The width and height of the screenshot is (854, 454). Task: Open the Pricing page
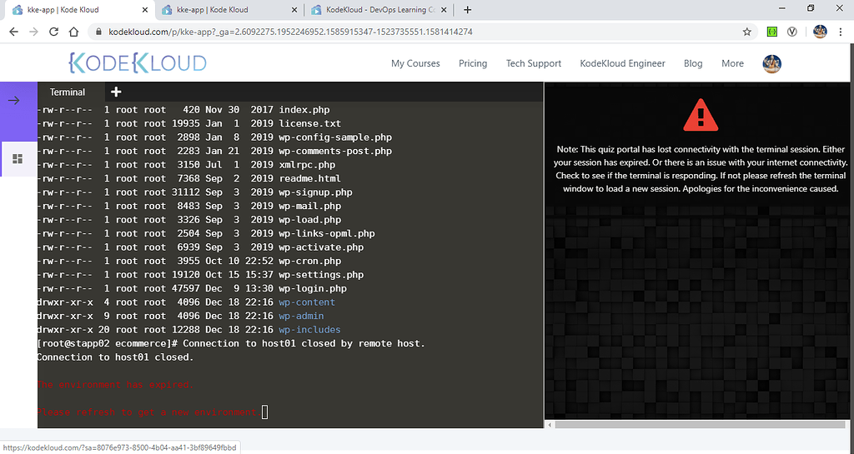tap(473, 63)
